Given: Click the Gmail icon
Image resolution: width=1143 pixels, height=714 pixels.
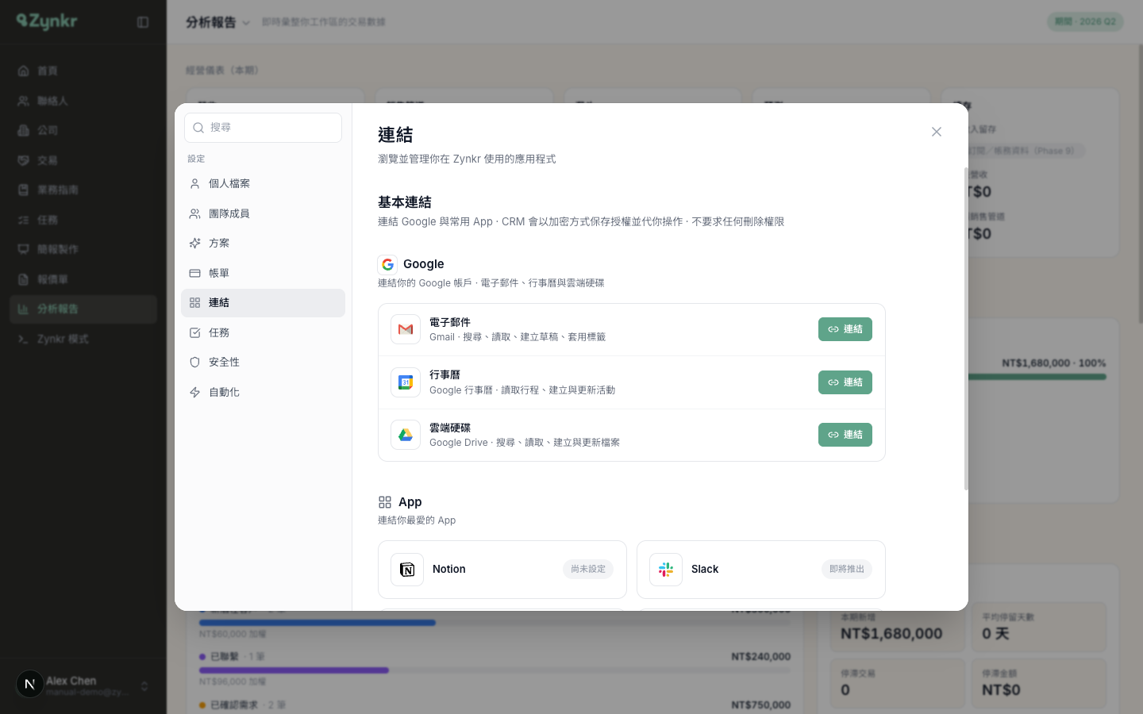Looking at the screenshot, I should pos(406,329).
